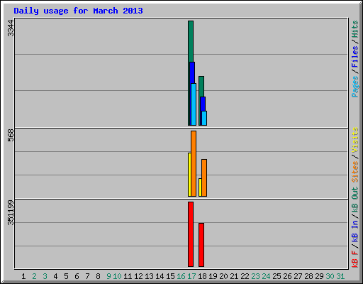Click the Files legend label

click(355, 57)
